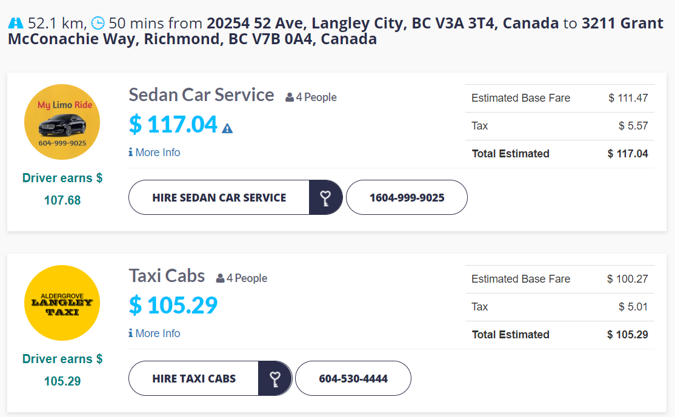Select the Sedan Car Service heading
The image size is (675, 417).
[x=201, y=95]
